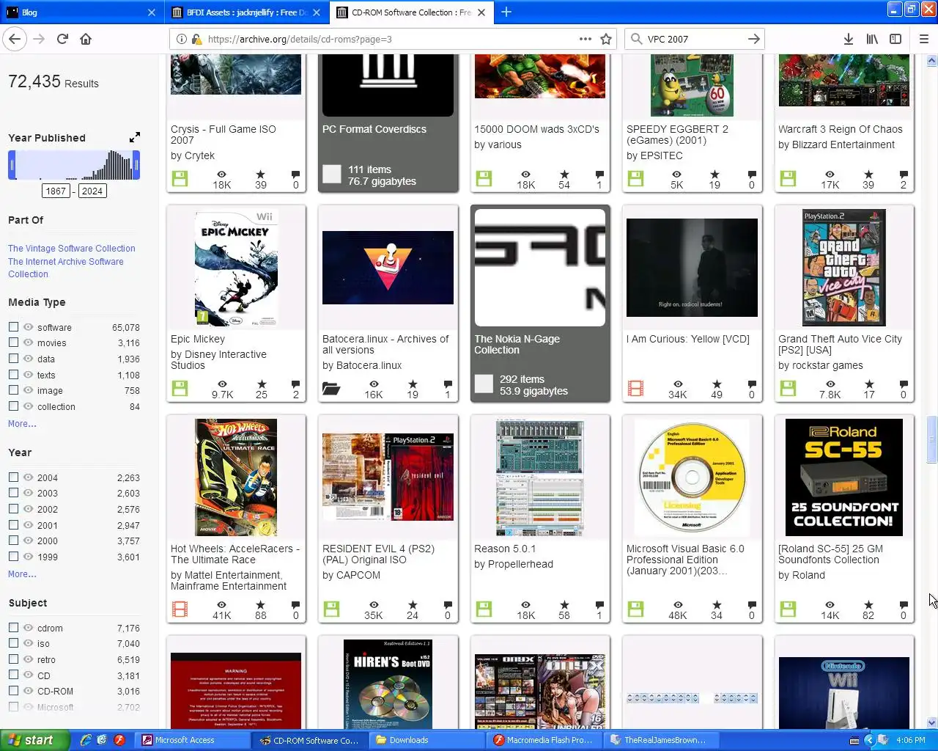The width and height of the screenshot is (938, 751).
Task: Open Macromedia Flash Pro taskbar item
Action: click(x=543, y=740)
